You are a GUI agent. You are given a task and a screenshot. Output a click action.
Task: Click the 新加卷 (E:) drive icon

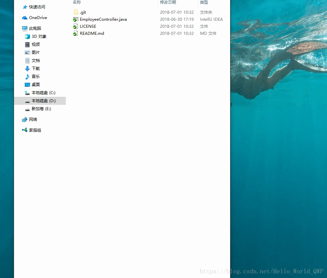pos(27,110)
